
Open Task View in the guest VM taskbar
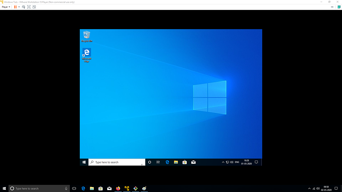click(158, 162)
